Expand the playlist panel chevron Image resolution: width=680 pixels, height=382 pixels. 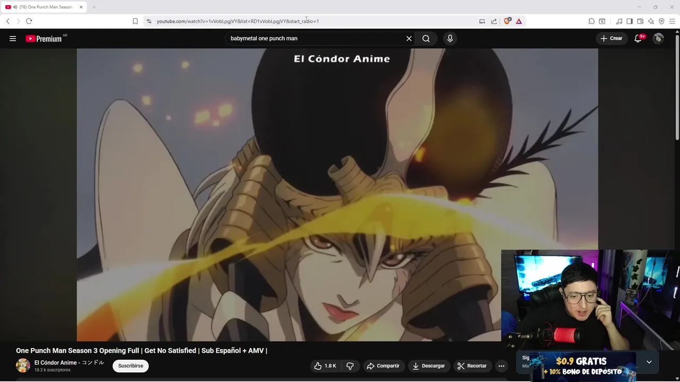click(x=649, y=362)
